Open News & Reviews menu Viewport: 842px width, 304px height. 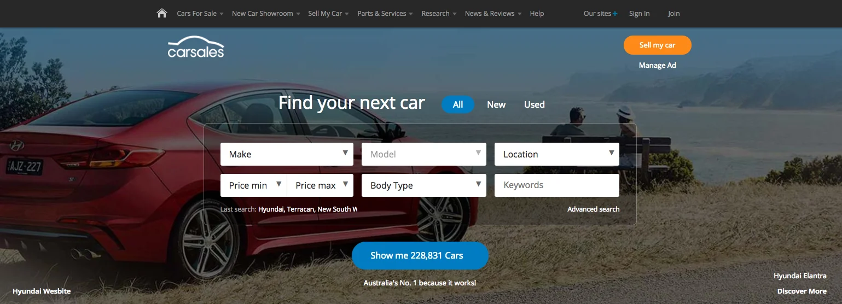coord(493,14)
